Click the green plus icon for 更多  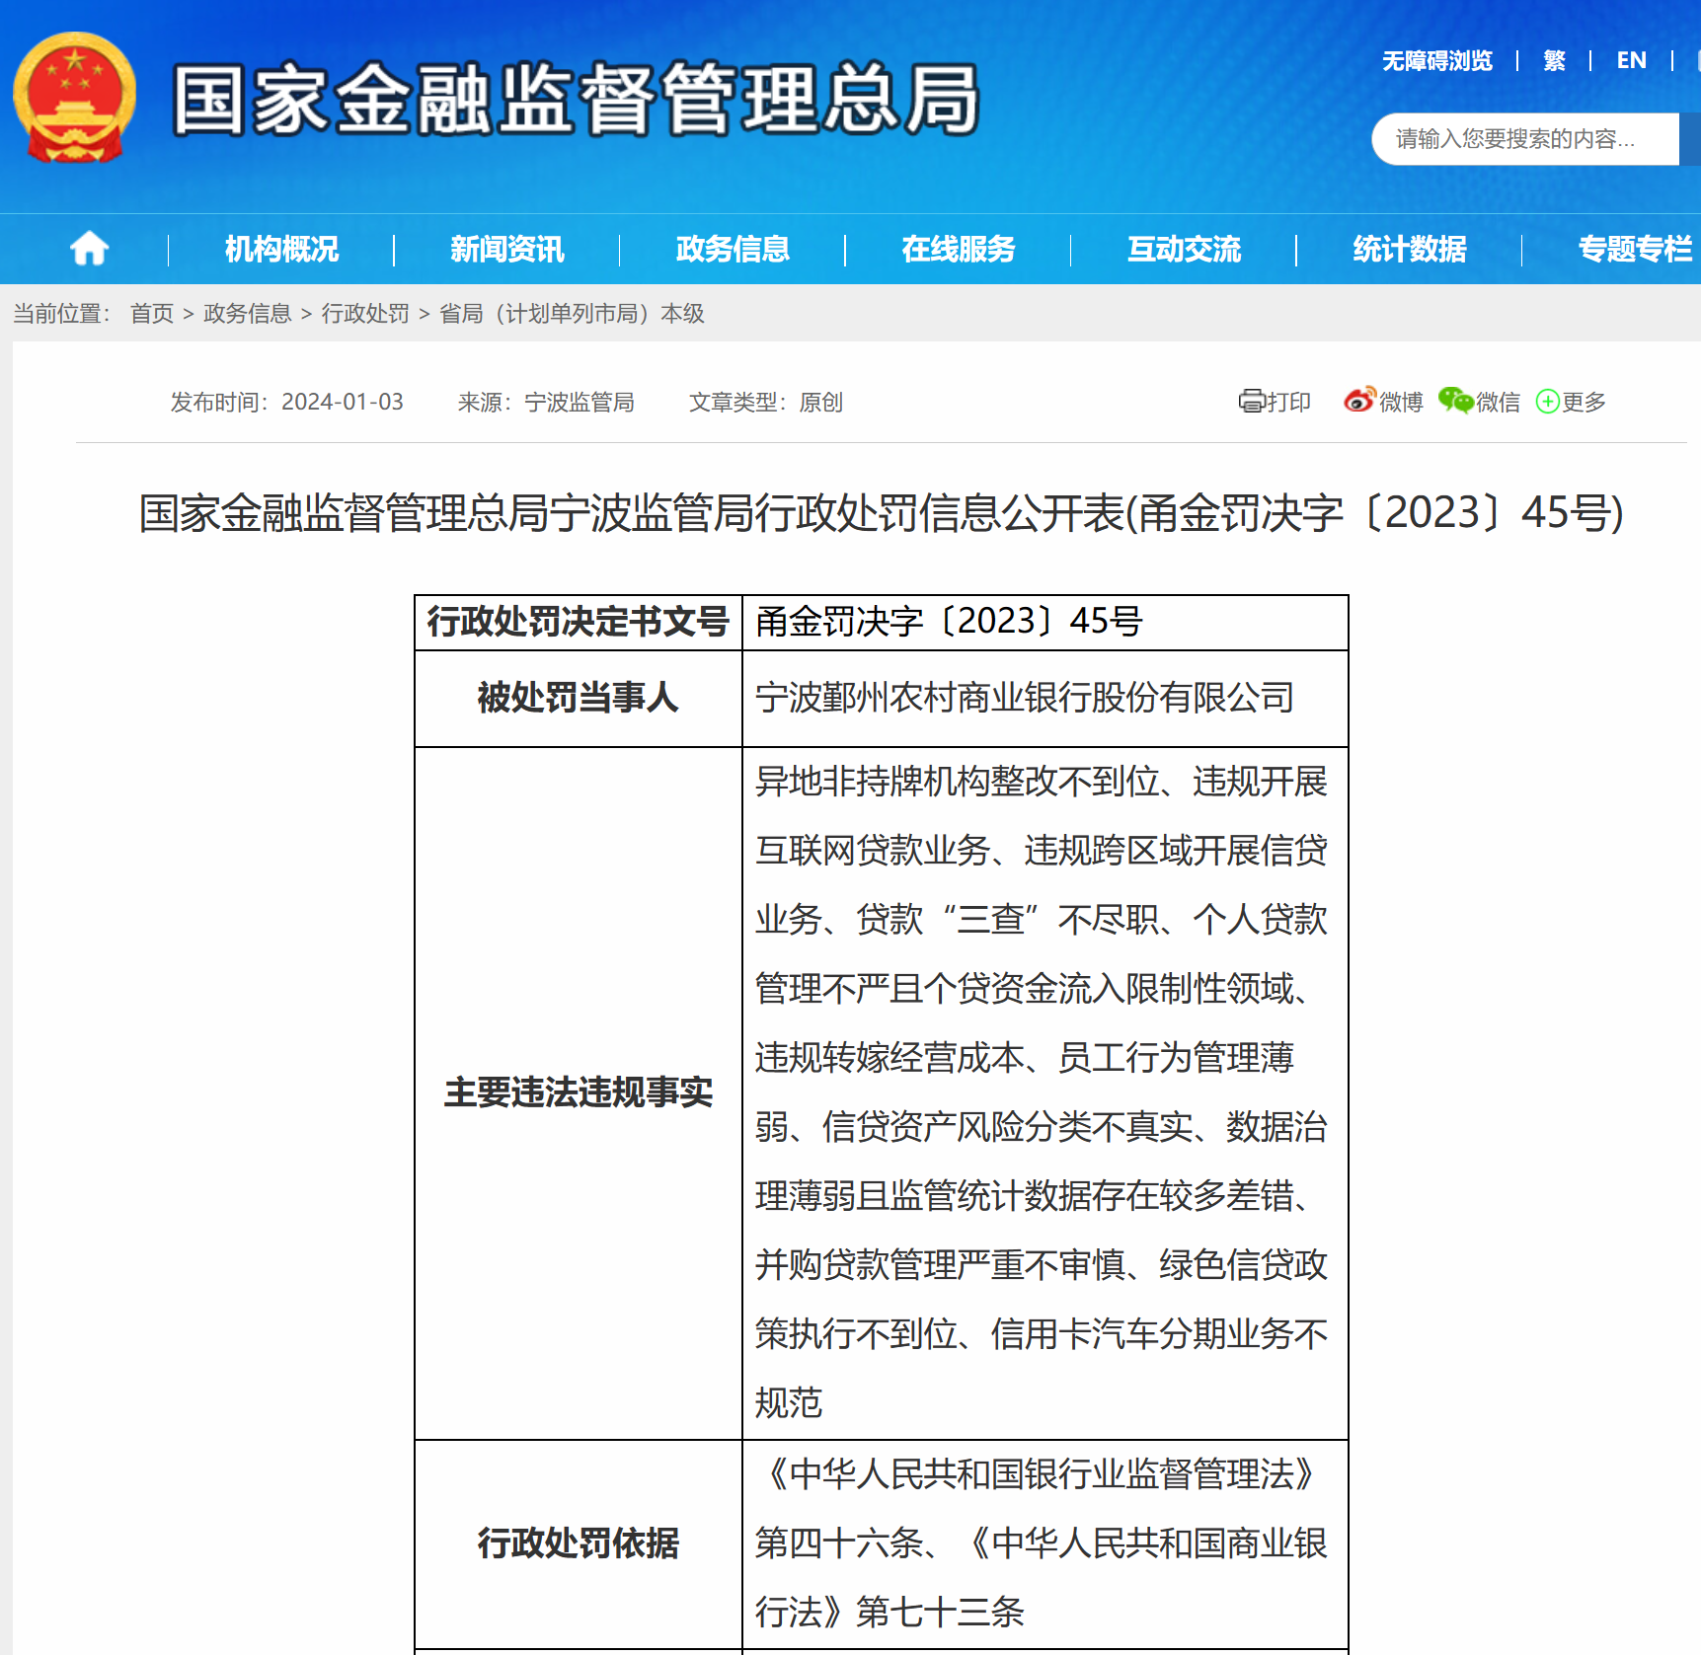(1547, 402)
